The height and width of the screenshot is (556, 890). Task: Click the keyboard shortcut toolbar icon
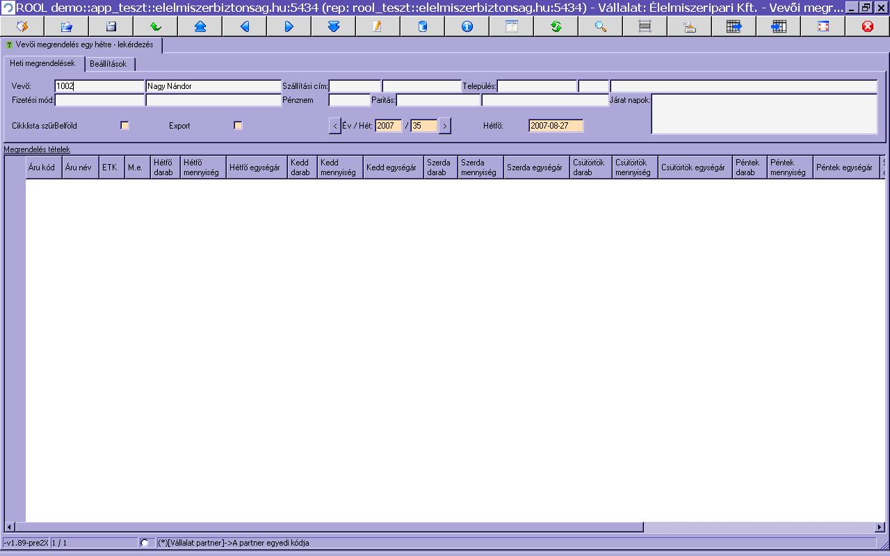click(690, 26)
